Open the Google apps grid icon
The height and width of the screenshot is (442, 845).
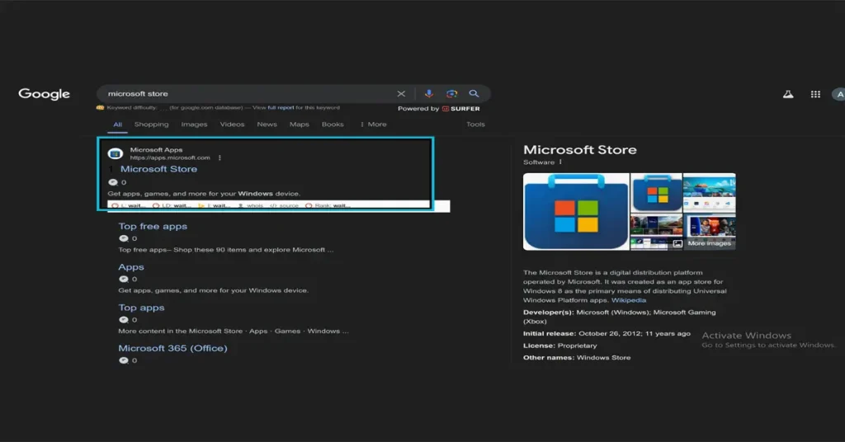click(x=815, y=95)
